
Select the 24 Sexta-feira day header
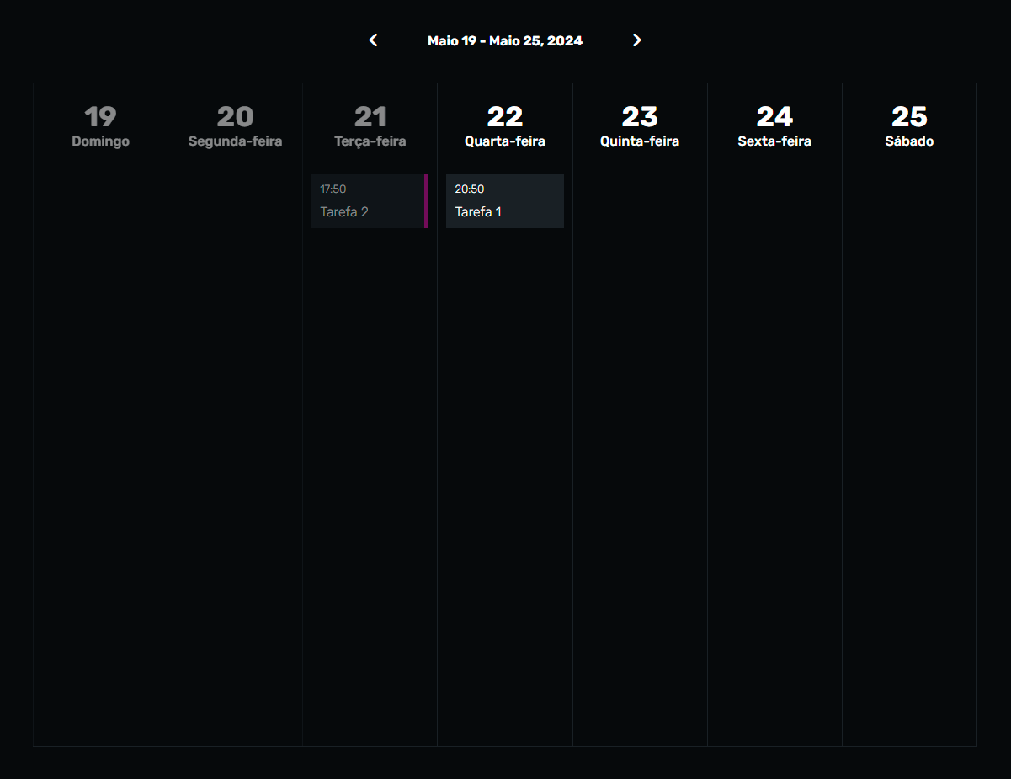point(774,126)
